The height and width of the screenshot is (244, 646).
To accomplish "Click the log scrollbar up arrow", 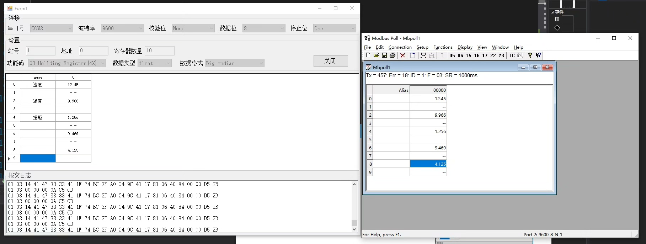I will pyautogui.click(x=354, y=184).
